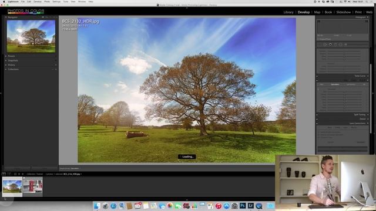This screenshot has width=376, height=211.
Task: Open Safari from the Dock
Action: click(113, 206)
